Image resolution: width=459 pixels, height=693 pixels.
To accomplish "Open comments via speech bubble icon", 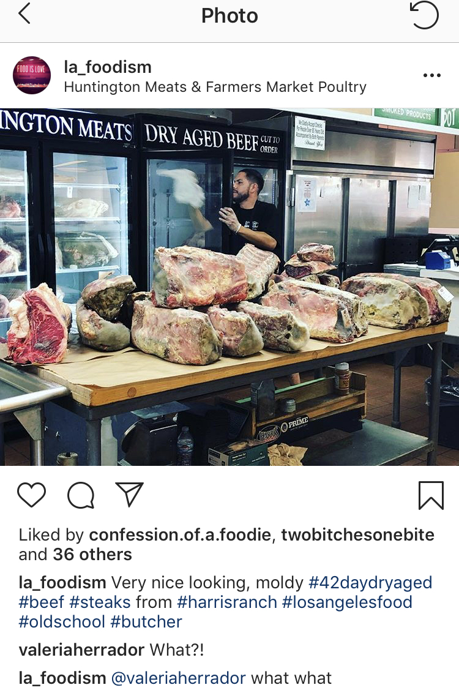I will click(81, 495).
